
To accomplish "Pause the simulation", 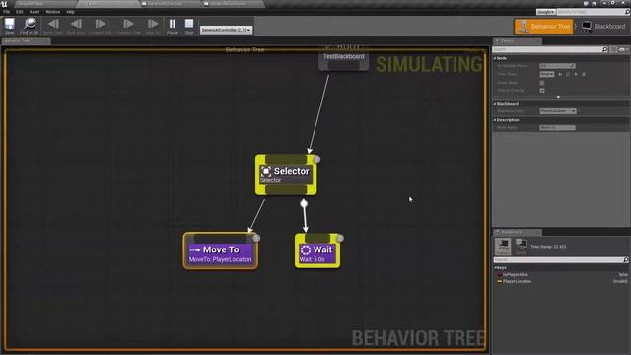I will pyautogui.click(x=173, y=26).
